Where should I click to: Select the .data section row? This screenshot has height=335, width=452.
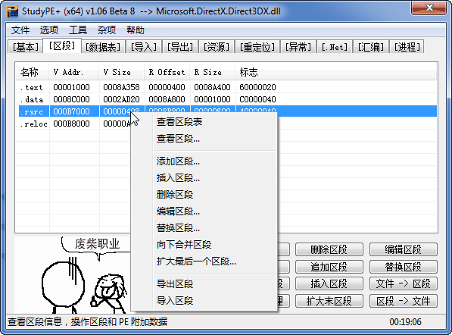coord(228,99)
